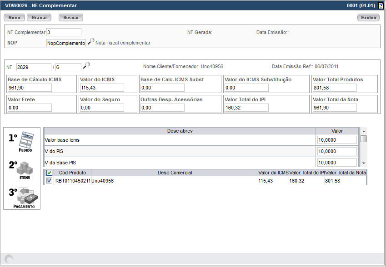Click the Novo button

coord(14,17)
